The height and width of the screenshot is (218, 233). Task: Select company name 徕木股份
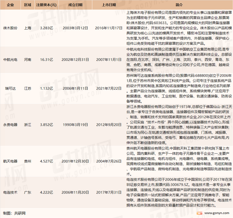(10, 28)
